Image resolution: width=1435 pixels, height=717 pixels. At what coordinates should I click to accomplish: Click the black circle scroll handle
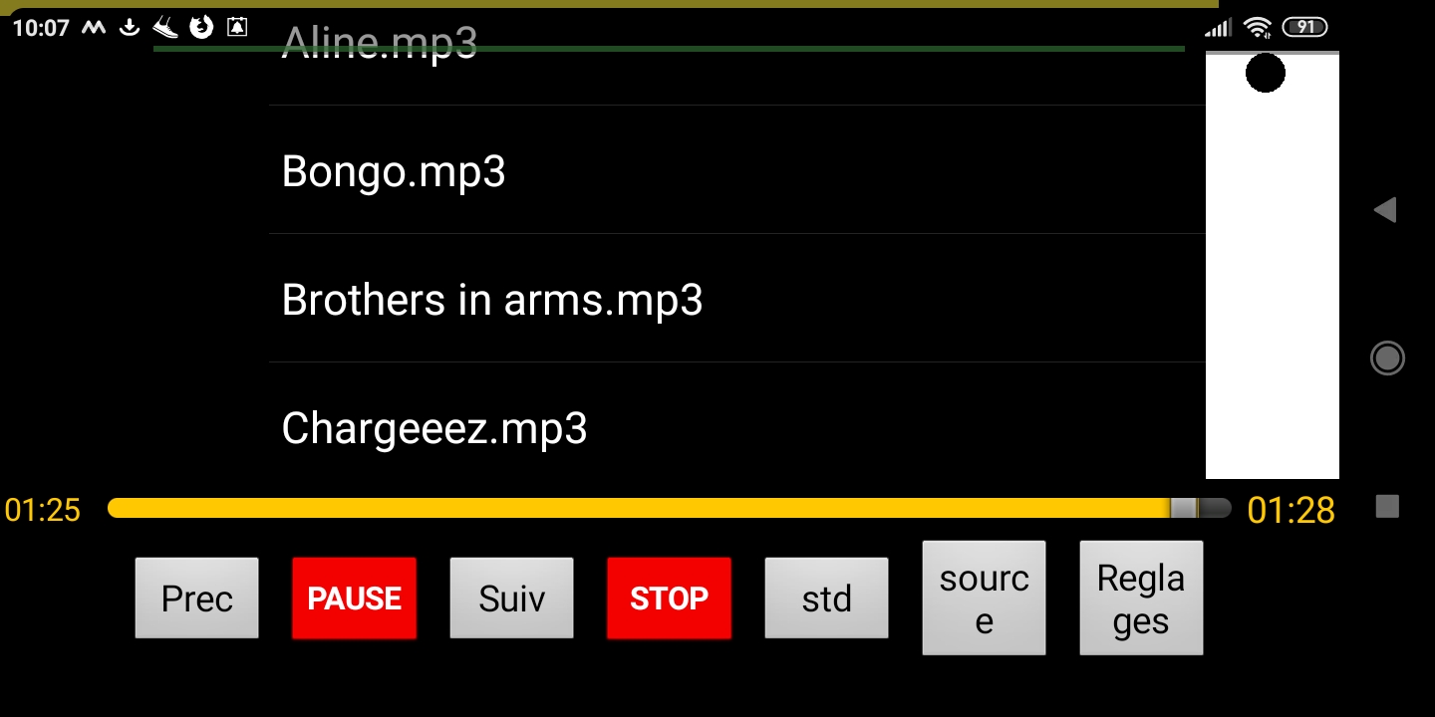pos(1266,73)
